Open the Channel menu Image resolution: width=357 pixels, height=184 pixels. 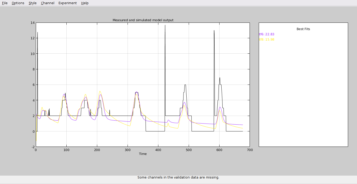pos(48,3)
